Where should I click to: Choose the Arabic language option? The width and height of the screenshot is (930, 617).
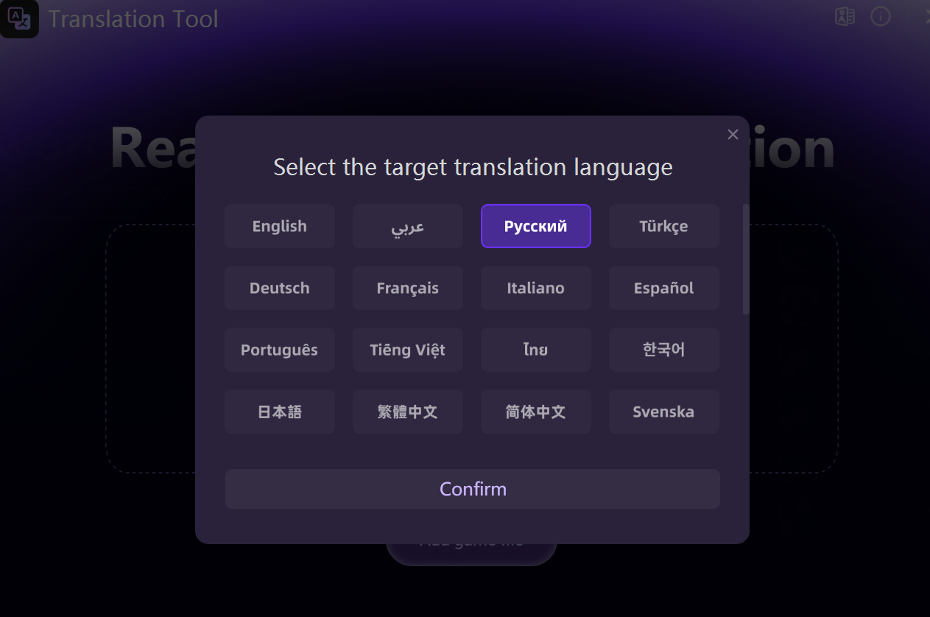[x=408, y=226]
